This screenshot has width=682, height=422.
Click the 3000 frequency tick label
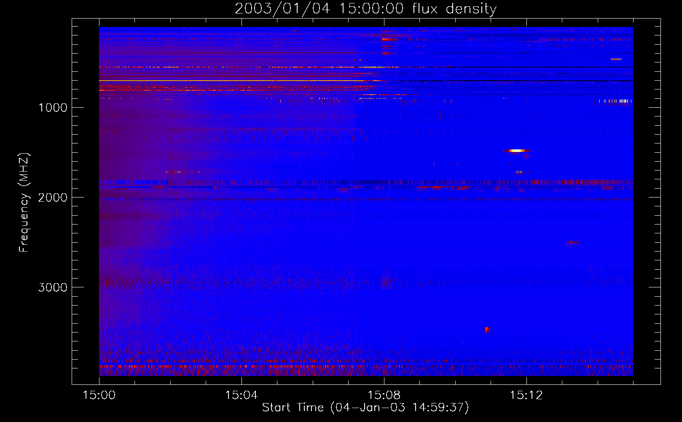pos(53,287)
